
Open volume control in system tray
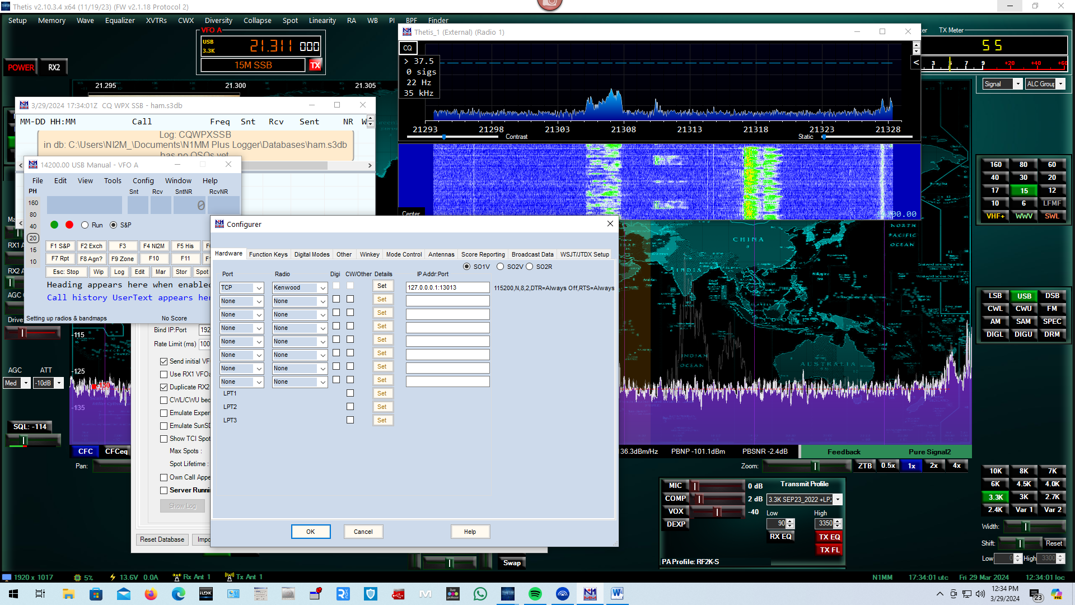point(980,594)
